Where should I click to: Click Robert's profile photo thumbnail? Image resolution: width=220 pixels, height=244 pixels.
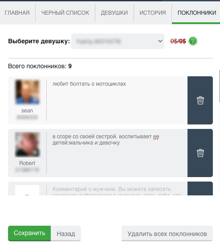click(27, 145)
